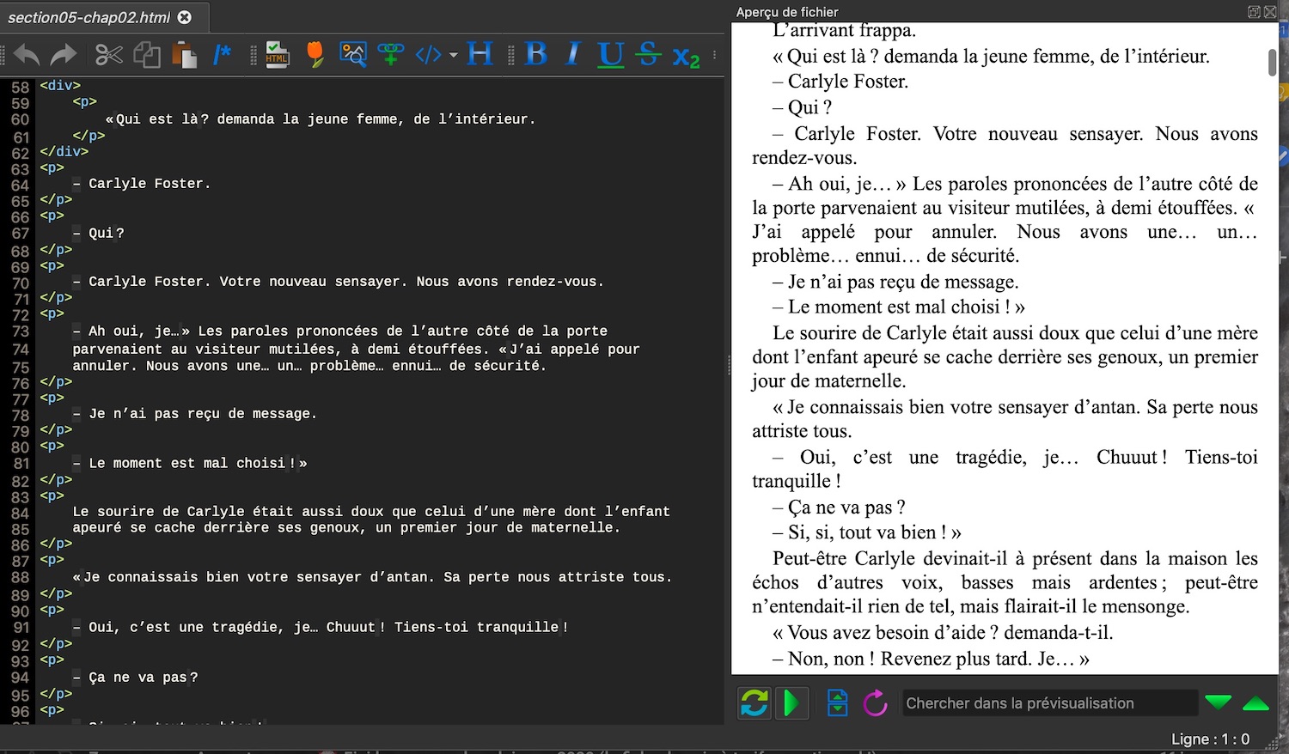
Task: Click the blue code tag </> icon
Action: coord(428,55)
